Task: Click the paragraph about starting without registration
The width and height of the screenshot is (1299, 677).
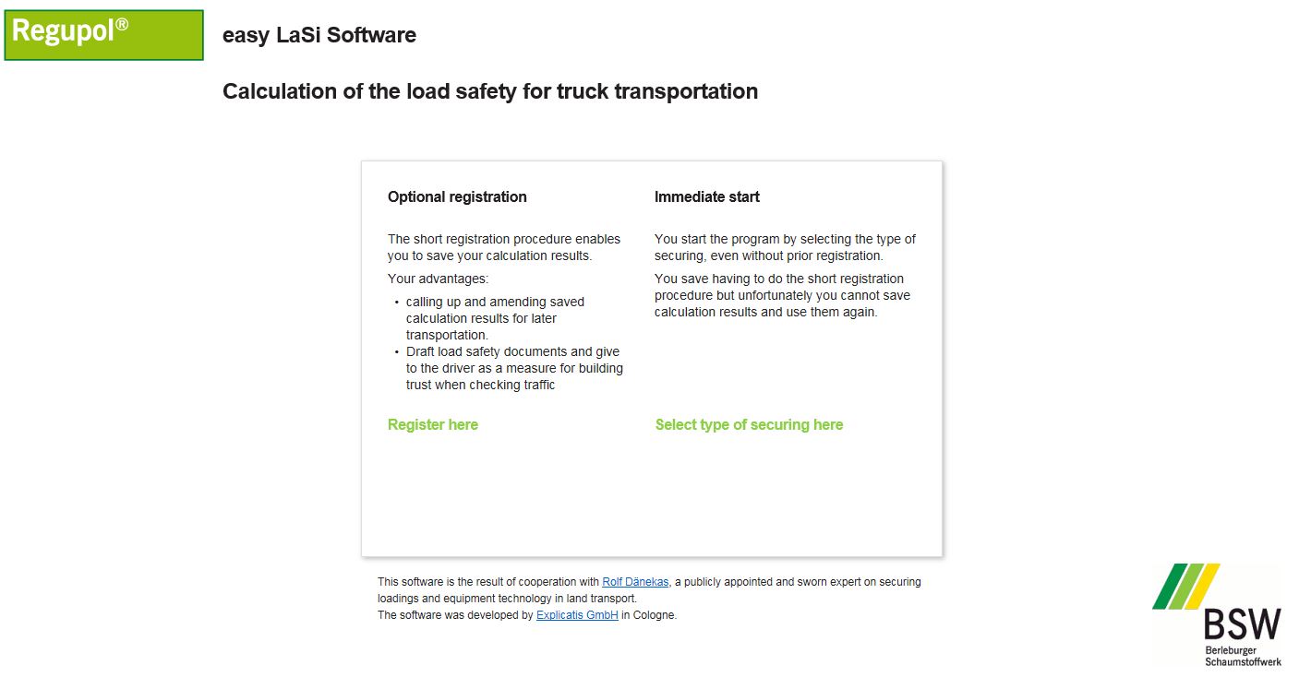Action: [x=785, y=247]
